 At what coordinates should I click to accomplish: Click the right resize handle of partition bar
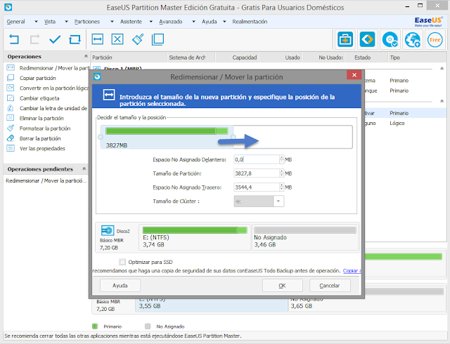(233, 137)
